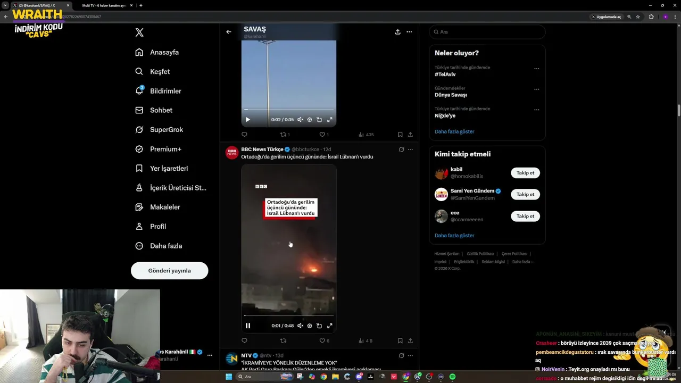Screen dimensions: 681x383
Task: Open the Windows Start menu
Action: (x=229, y=377)
